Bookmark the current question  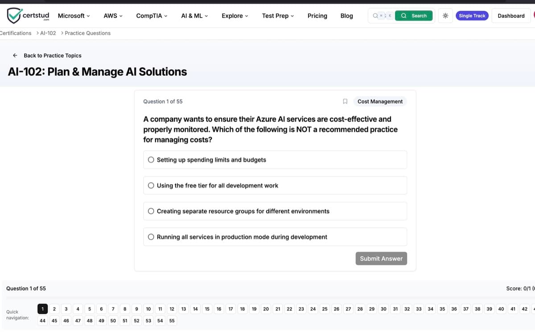(345, 101)
